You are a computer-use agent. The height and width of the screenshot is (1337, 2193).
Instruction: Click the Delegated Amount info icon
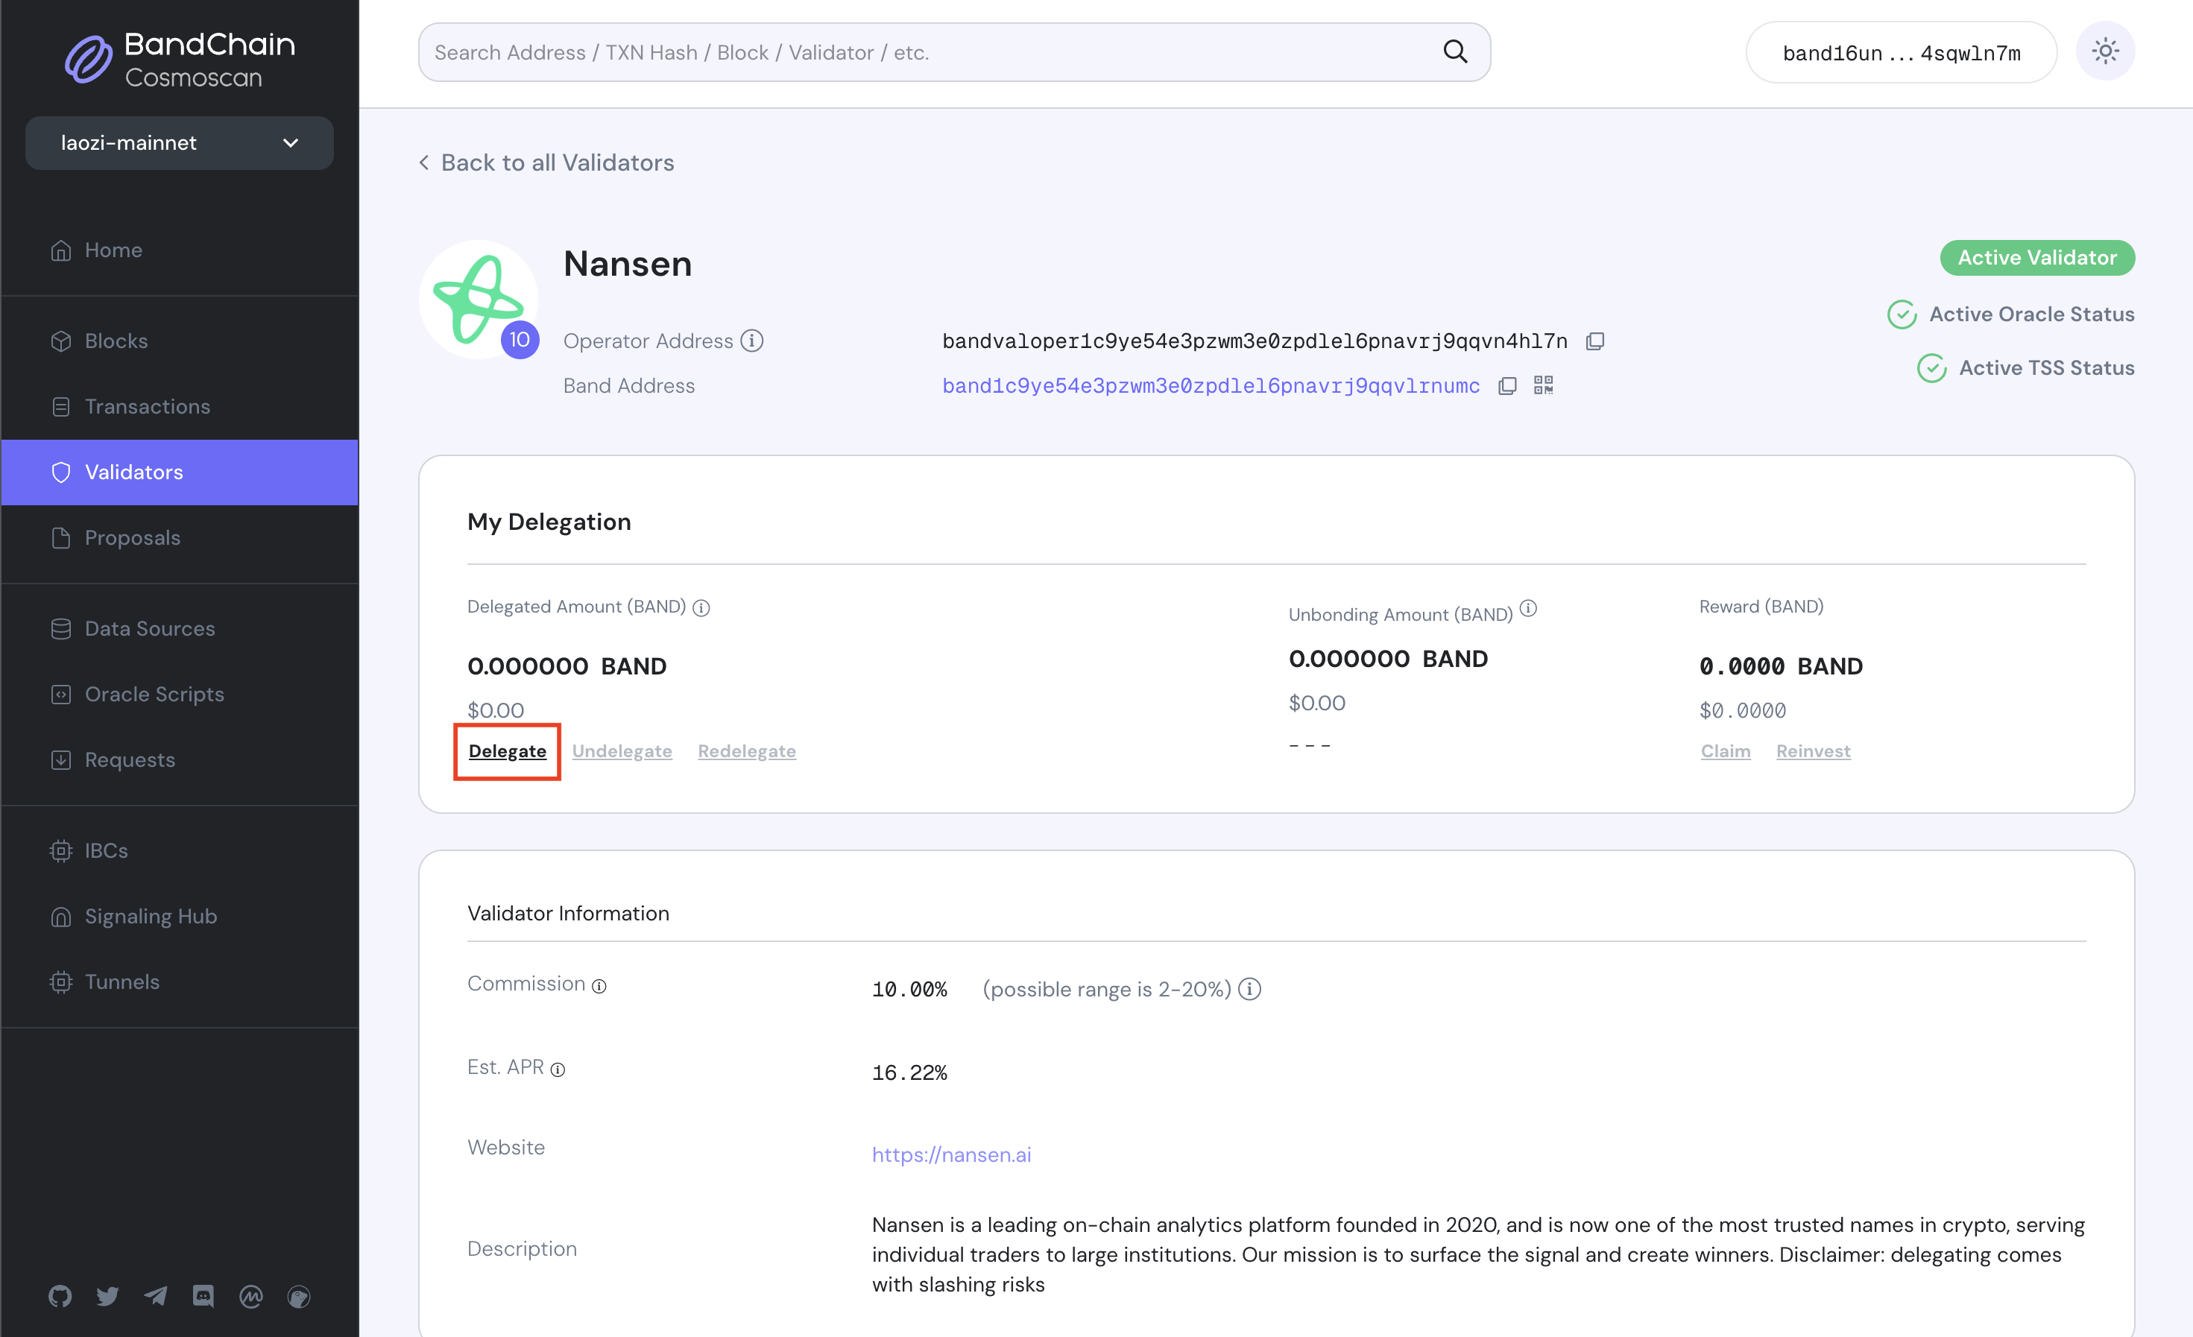tap(701, 607)
